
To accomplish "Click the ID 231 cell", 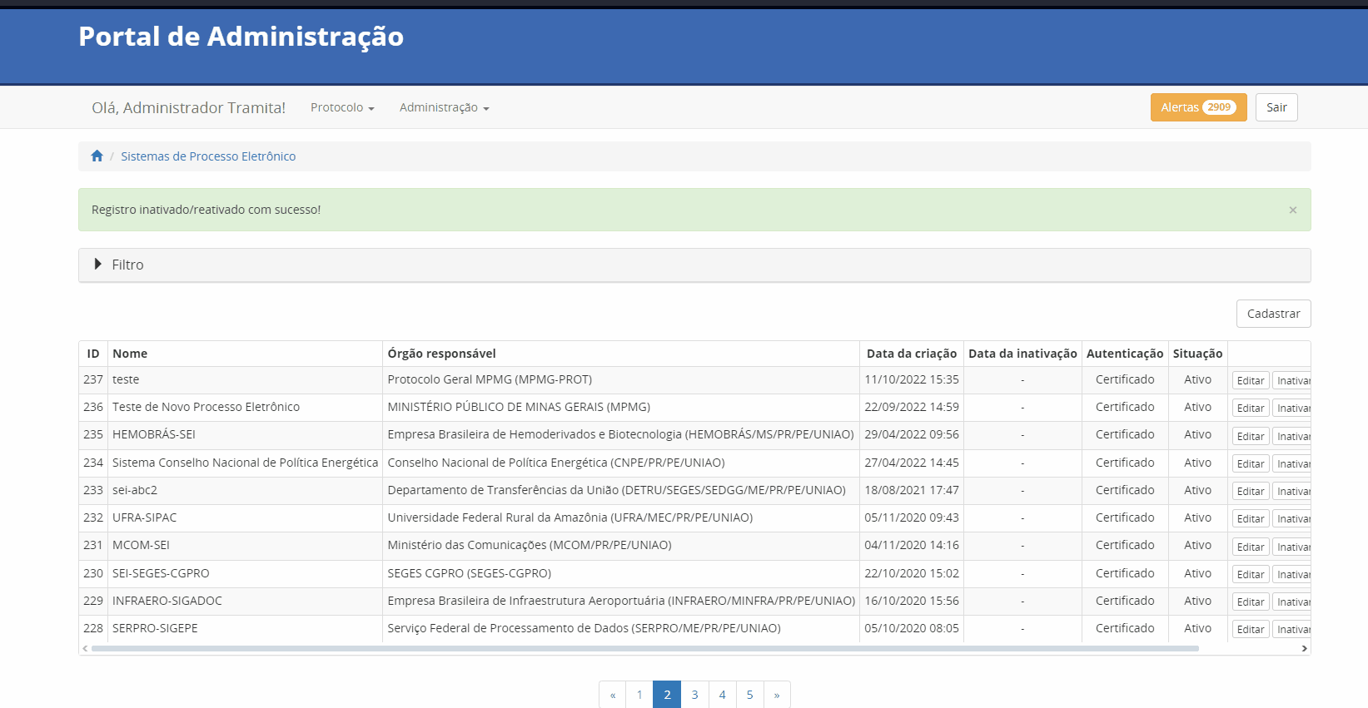I will 93,545.
